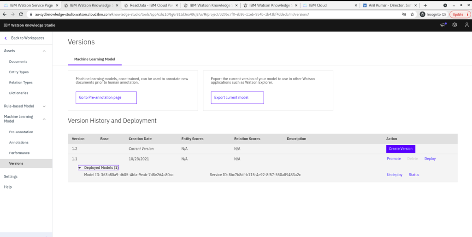This screenshot has height=237, width=472.
Task: Collapse the Assets sidebar section
Action: (44, 51)
